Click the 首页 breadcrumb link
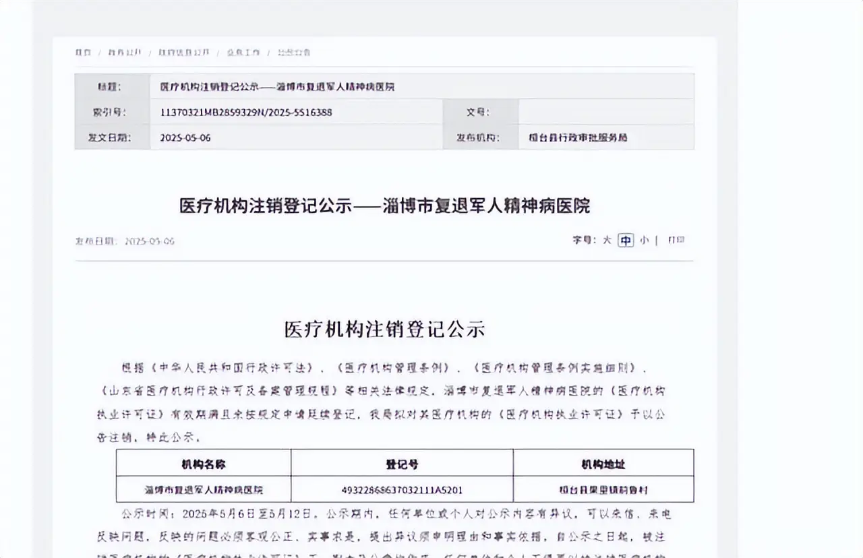The image size is (863, 558). click(83, 53)
